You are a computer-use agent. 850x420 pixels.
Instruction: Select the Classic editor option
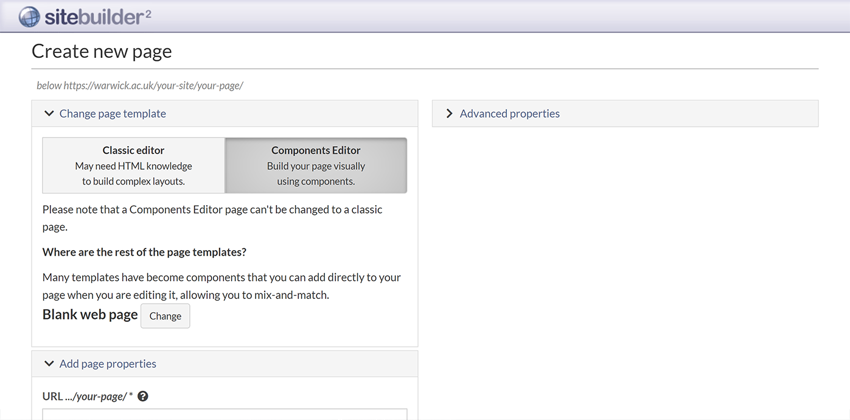(133, 165)
